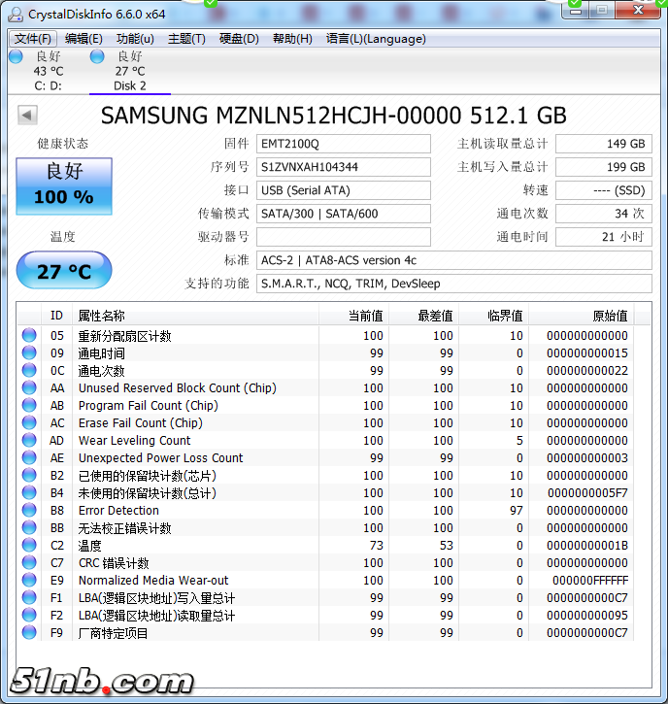This screenshot has height=704, width=668.
Task: Click the status icon beside Normalized Media Wear-out
Action: [x=29, y=581]
